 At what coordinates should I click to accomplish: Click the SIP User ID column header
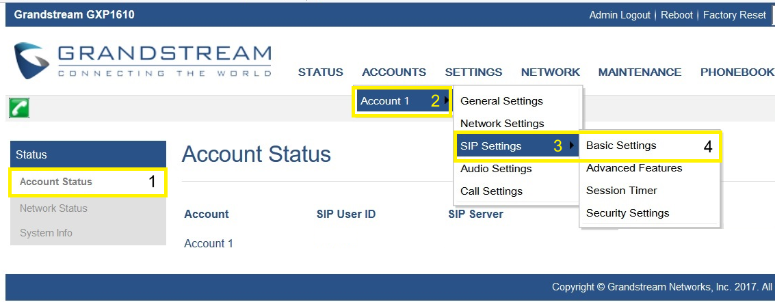[x=346, y=214]
